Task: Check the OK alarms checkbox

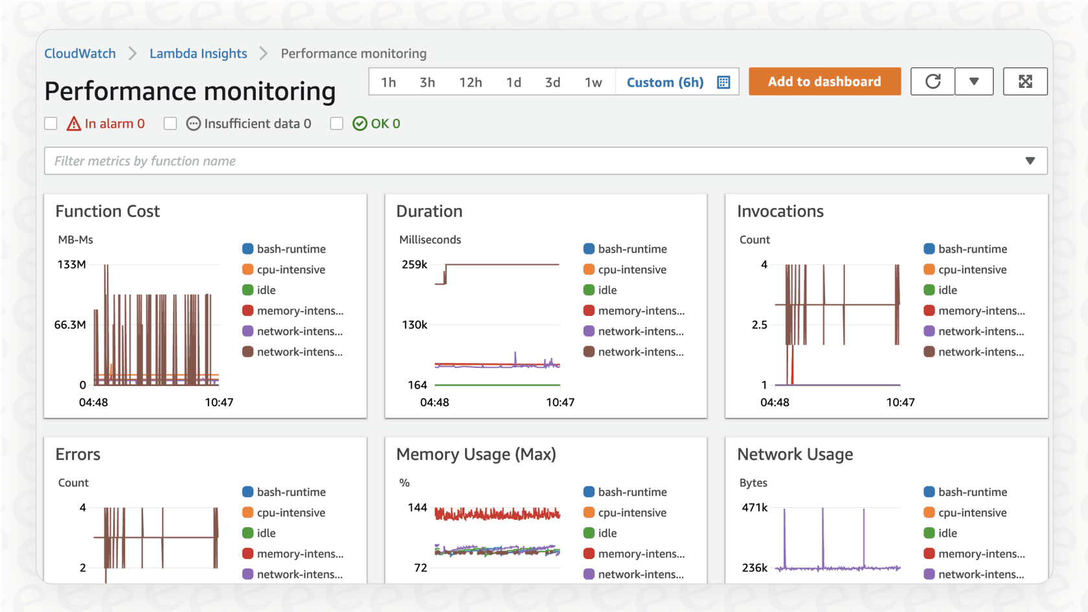Action: [337, 123]
